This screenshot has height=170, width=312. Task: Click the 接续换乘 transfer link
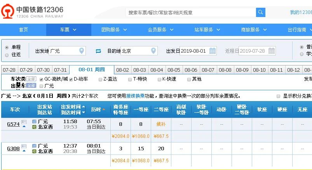click(135, 96)
